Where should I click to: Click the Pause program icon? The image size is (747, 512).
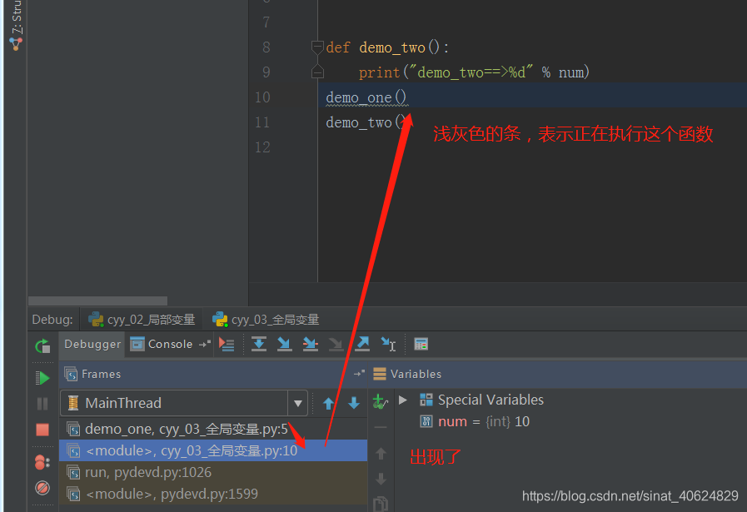42,404
